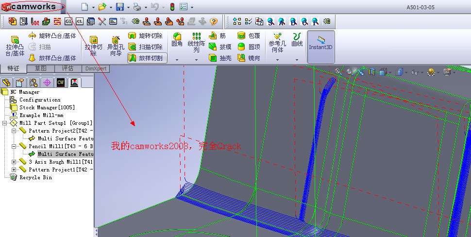
Task: Click the sort operations icon with yellow squares
Action: (237, 21)
